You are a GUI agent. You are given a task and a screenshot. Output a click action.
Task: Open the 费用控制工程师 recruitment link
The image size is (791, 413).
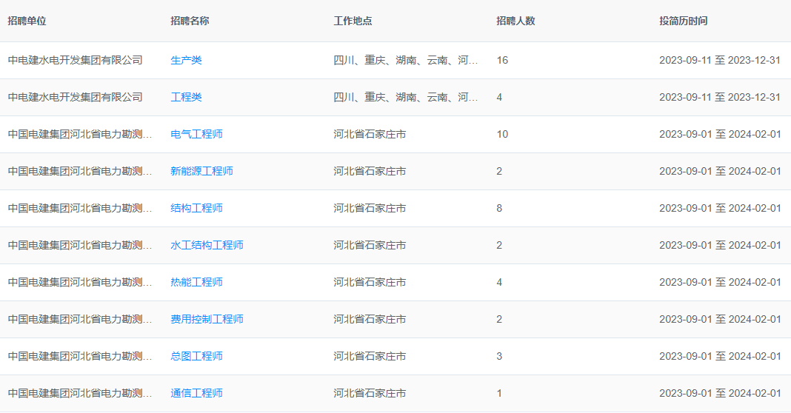pyautogui.click(x=207, y=319)
